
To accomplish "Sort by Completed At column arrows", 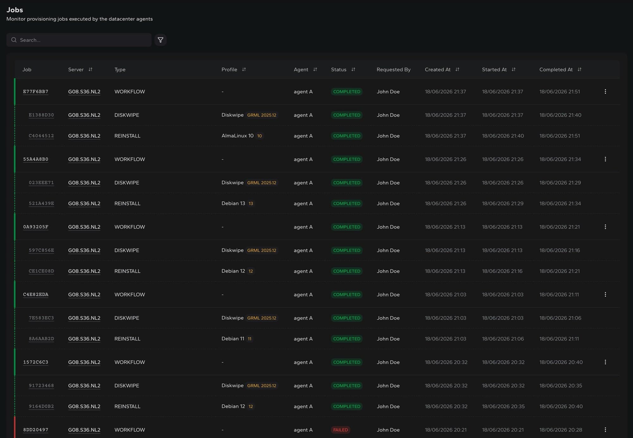I will 580,69.
